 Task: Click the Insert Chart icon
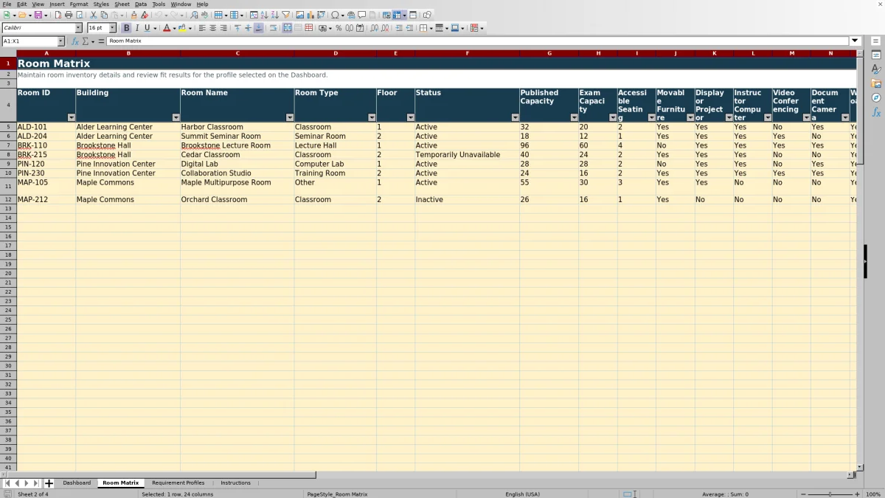coord(310,15)
